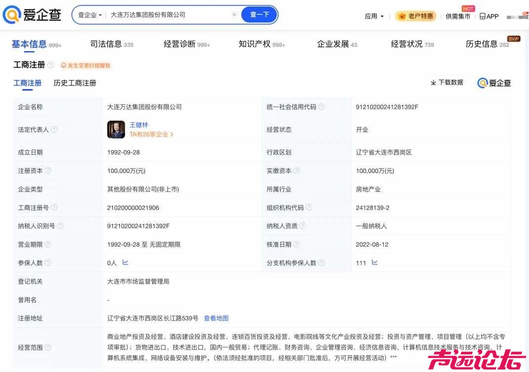Select 房地产业 industry value
529x372 pixels.
pyautogui.click(x=368, y=189)
